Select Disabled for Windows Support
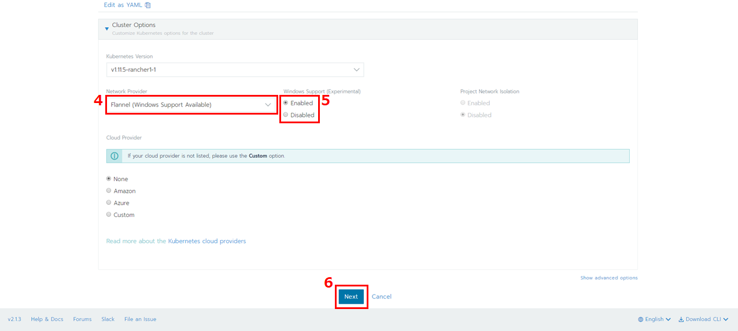 coord(286,115)
